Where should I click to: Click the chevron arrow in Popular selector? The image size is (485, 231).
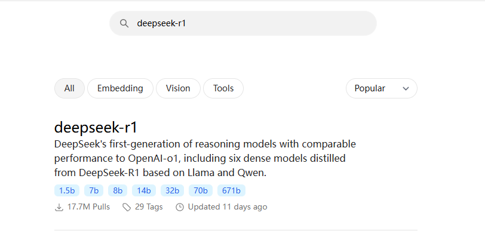(x=406, y=89)
